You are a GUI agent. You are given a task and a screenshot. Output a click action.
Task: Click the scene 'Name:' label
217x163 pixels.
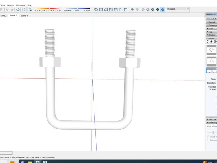pyautogui.click(x=213, y=79)
